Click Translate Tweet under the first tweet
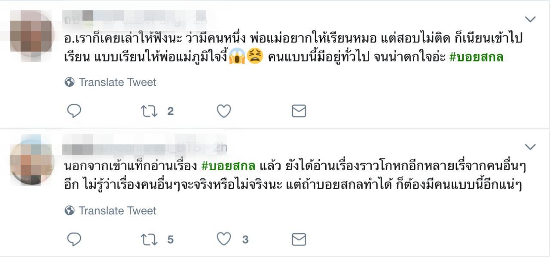 [117, 82]
